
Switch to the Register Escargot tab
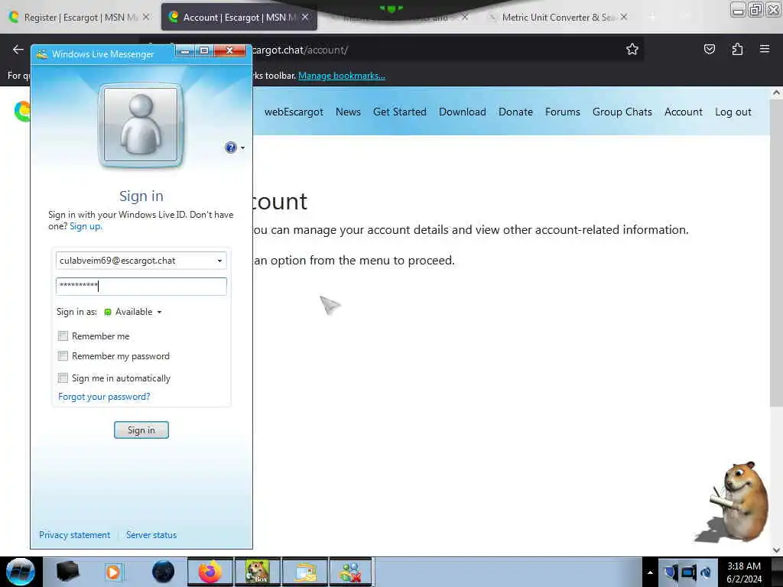point(80,18)
